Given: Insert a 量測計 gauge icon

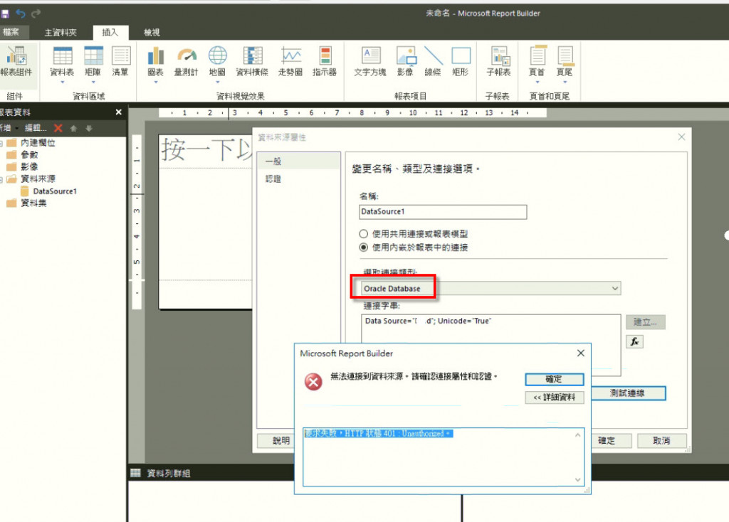Looking at the screenshot, I should pyautogui.click(x=187, y=55).
